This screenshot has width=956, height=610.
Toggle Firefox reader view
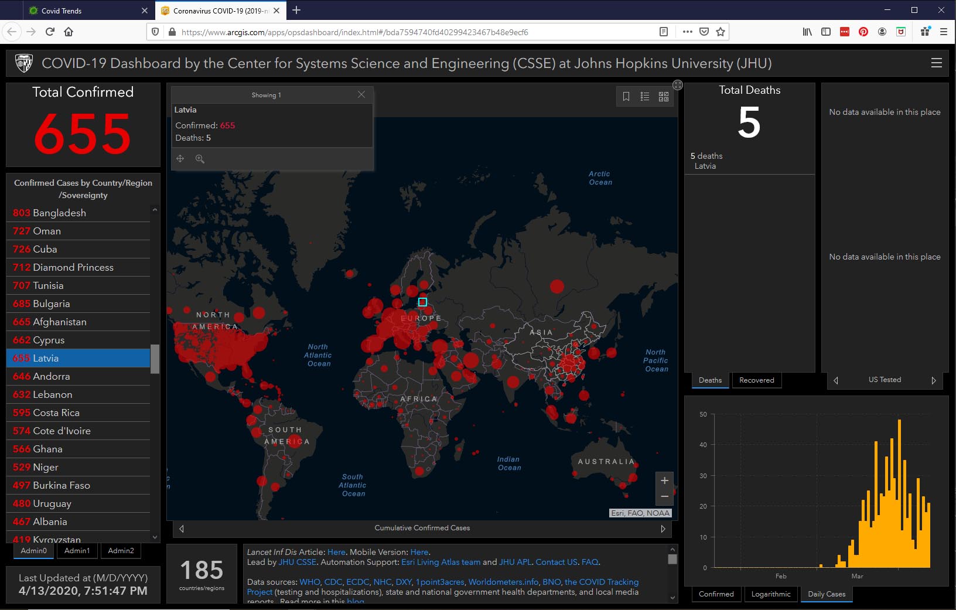click(664, 32)
